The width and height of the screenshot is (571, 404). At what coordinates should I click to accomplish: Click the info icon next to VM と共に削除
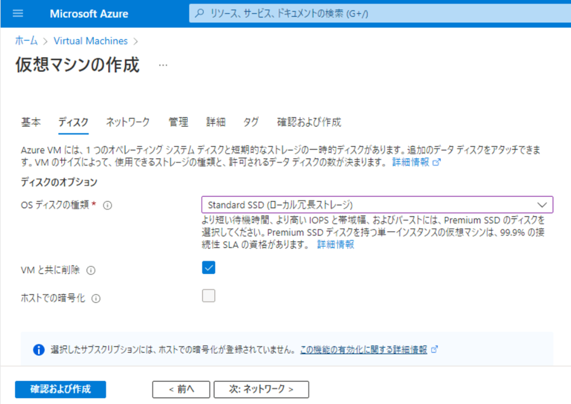click(x=91, y=271)
